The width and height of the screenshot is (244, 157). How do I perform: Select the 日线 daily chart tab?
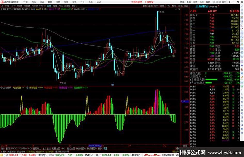(49, 6)
